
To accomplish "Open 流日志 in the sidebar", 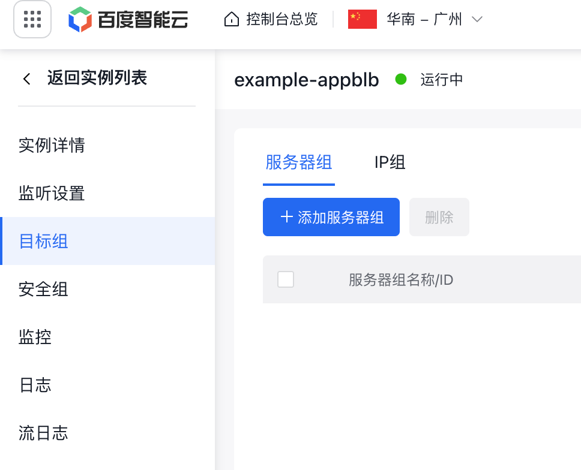I will pyautogui.click(x=43, y=433).
